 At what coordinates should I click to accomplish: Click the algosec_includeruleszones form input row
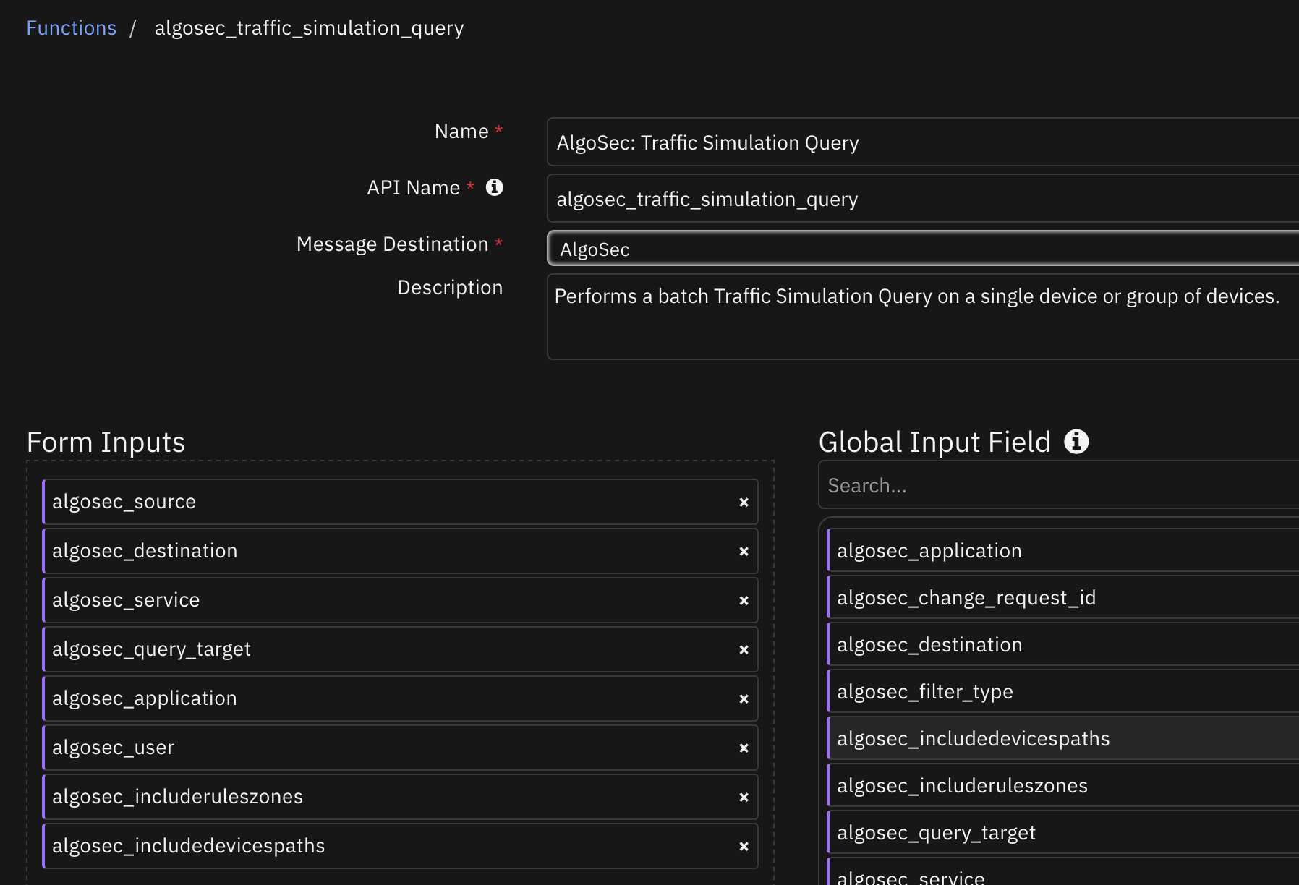click(x=400, y=797)
